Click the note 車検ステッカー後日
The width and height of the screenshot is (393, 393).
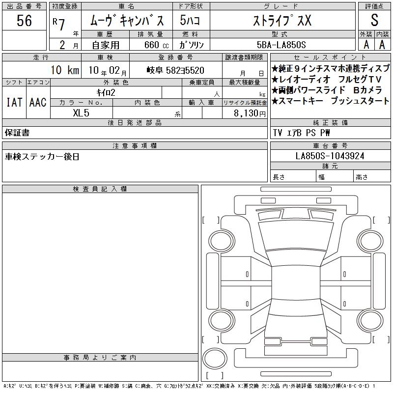(42, 157)
